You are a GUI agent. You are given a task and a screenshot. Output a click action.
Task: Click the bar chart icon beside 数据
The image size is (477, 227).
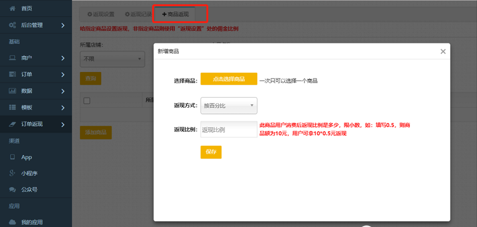[12, 91]
